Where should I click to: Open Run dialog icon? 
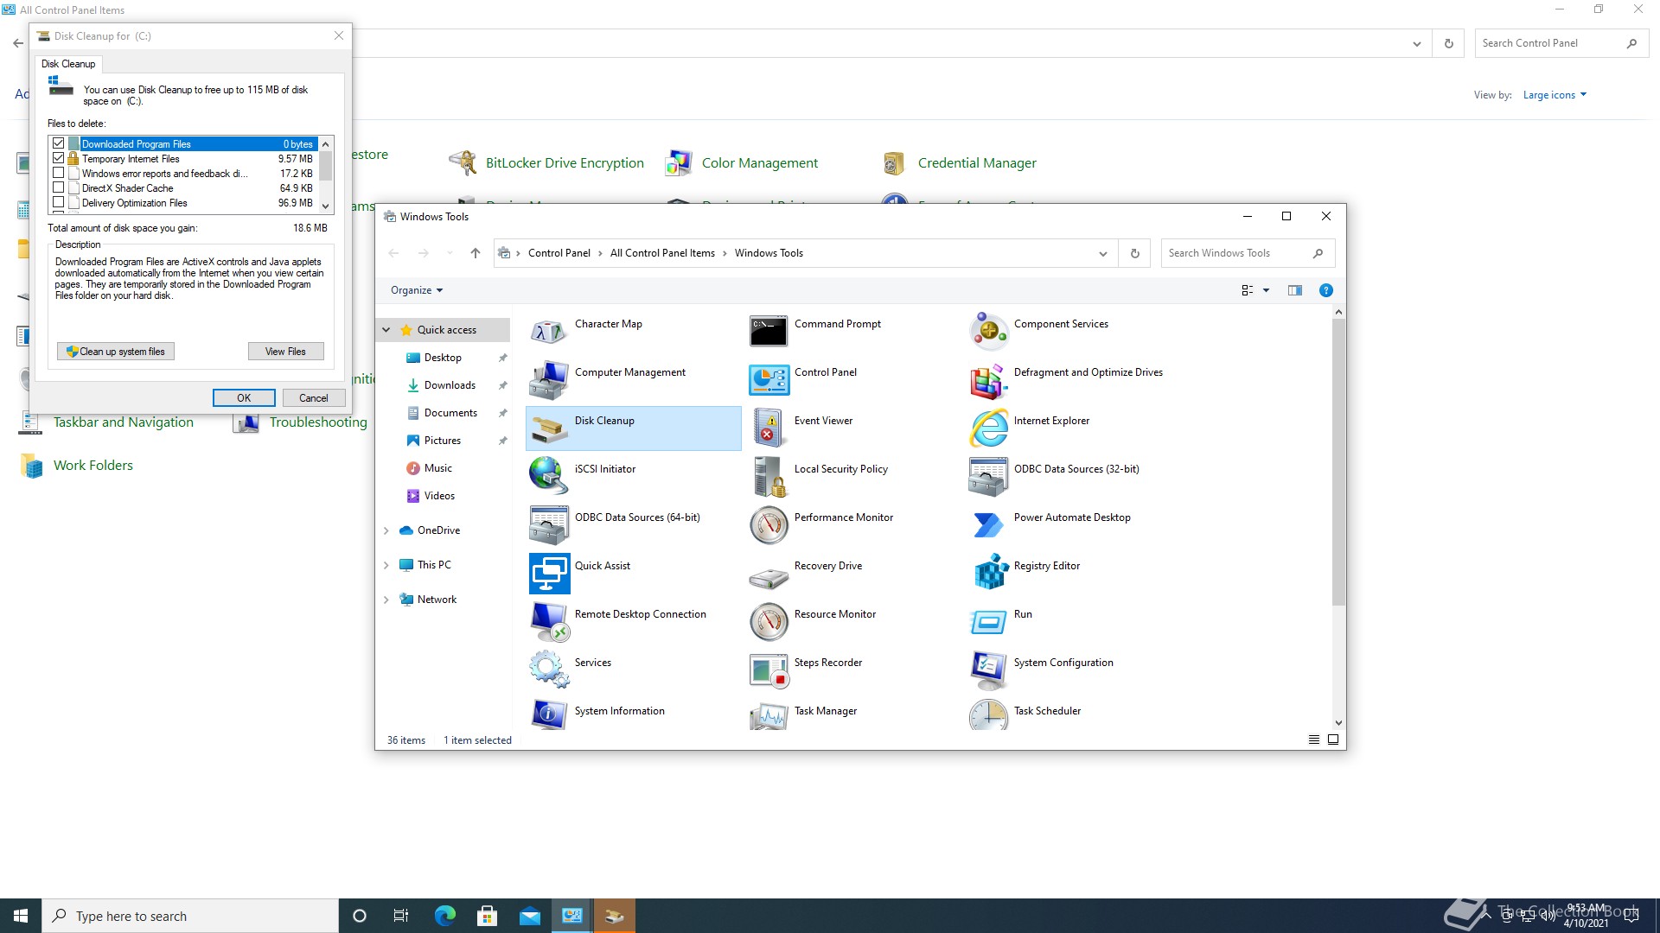click(x=988, y=621)
